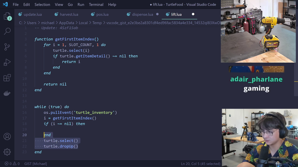Open the Search view icon
The image size is (298, 167).
coord(7,31)
